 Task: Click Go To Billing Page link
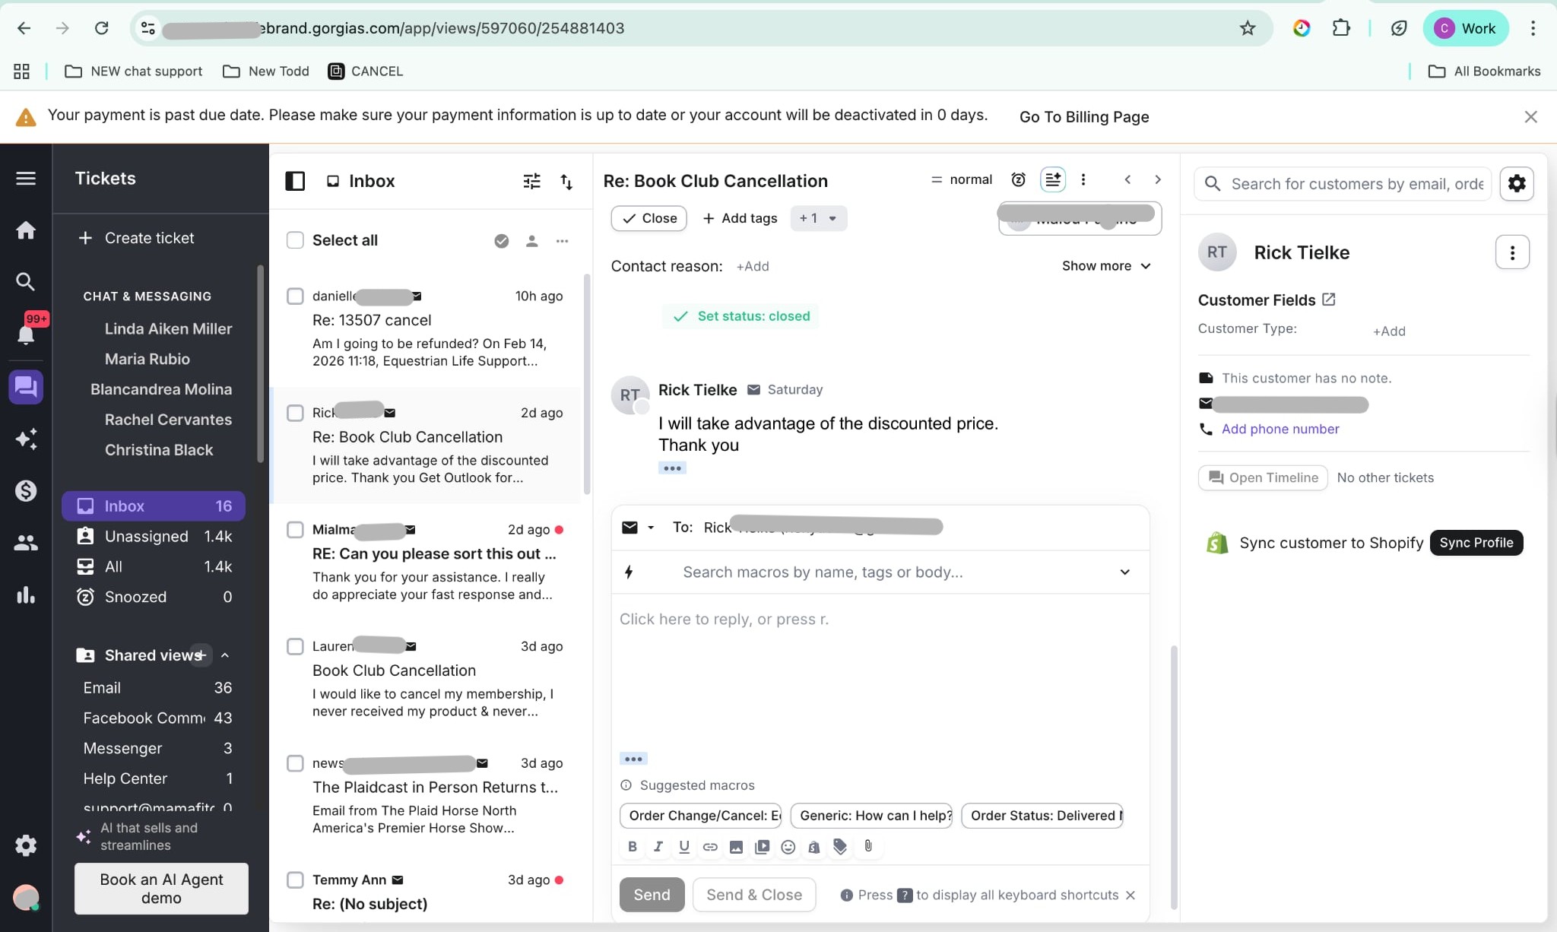tap(1084, 117)
